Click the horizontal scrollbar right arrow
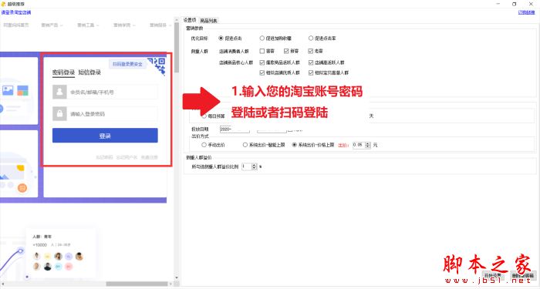 click(x=171, y=284)
